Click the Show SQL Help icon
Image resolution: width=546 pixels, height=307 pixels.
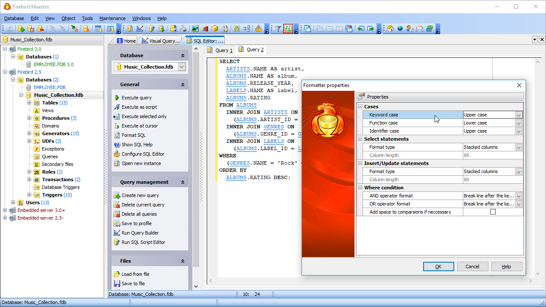pos(117,145)
